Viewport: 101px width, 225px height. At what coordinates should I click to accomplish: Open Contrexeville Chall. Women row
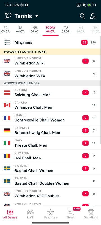point(50,118)
